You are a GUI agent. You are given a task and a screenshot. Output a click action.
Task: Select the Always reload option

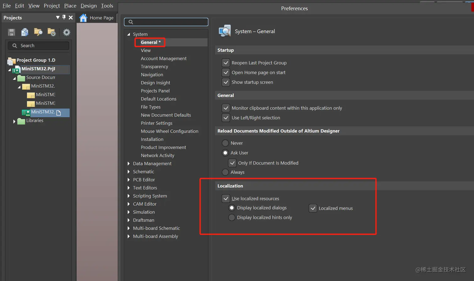[x=225, y=172]
